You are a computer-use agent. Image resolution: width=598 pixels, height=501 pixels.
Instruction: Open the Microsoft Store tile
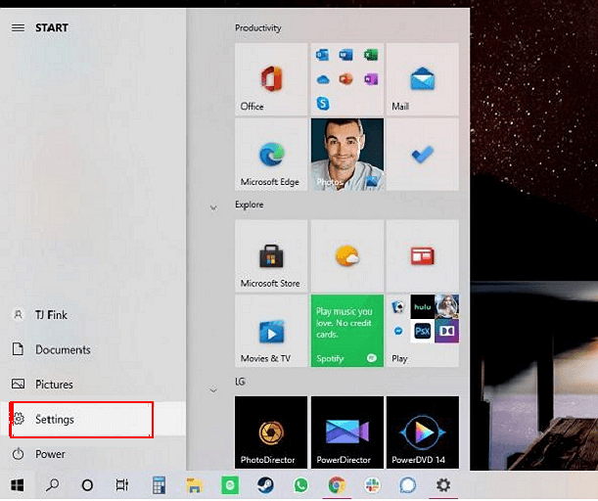tap(271, 256)
